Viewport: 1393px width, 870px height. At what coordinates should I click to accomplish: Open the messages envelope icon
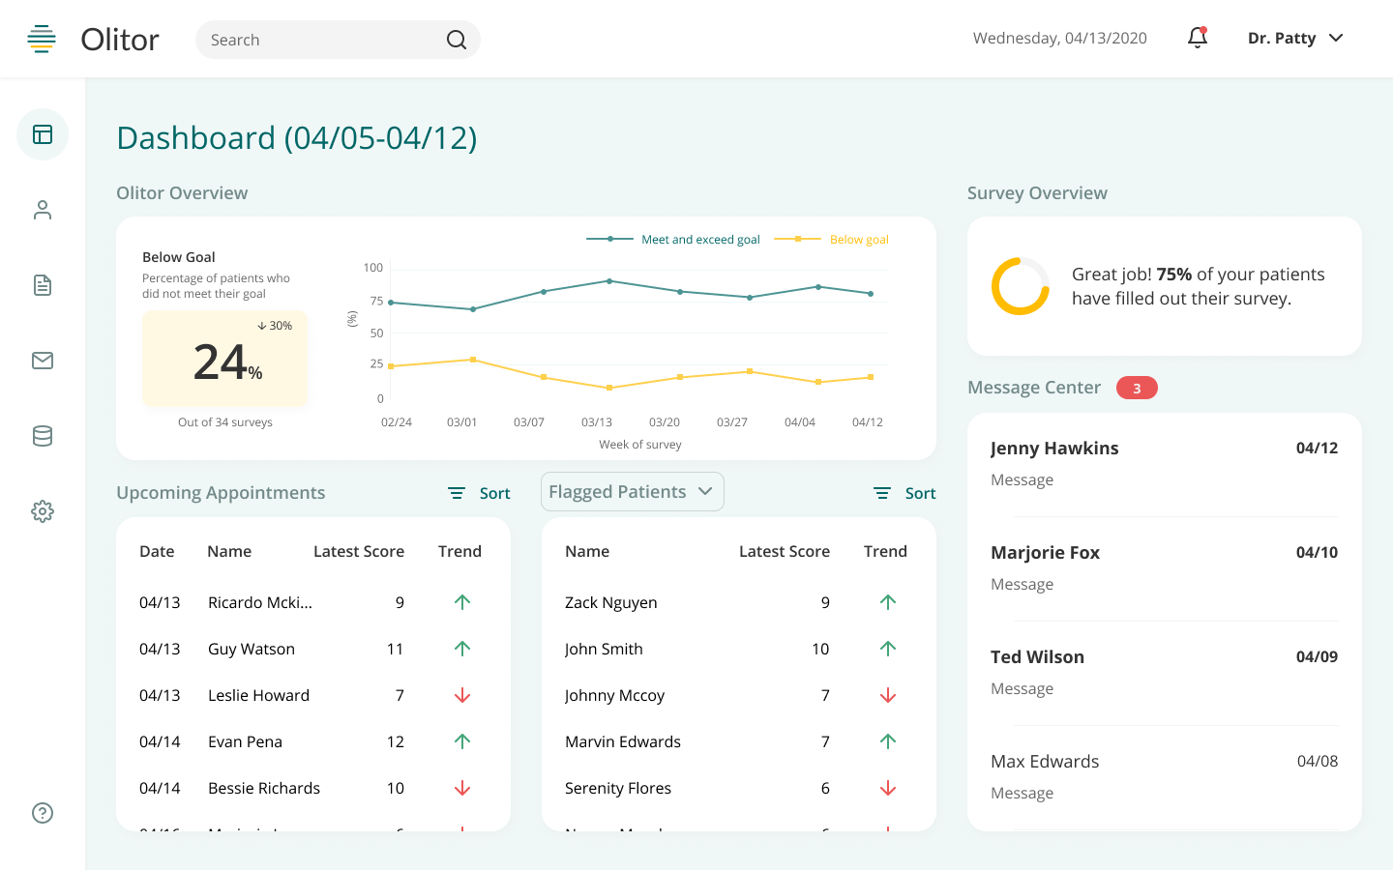click(x=43, y=361)
